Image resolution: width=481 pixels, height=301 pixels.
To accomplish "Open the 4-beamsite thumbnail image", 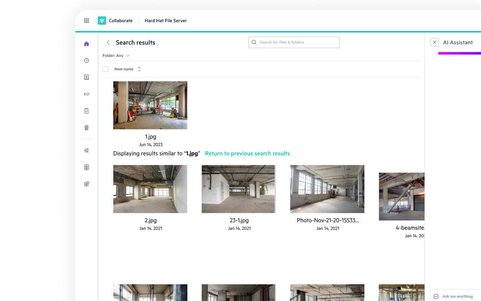I will [402, 196].
